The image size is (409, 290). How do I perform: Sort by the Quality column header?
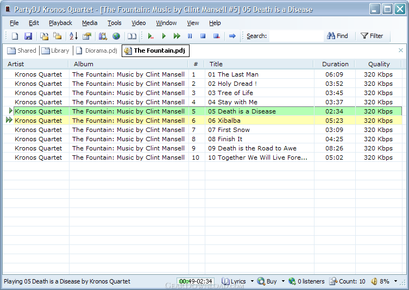(x=379, y=64)
